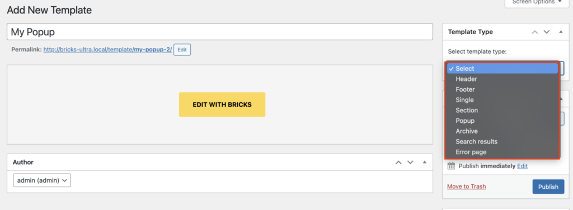Click the Edit With Bricks button
Screen dimensions: 573x210
tap(222, 104)
